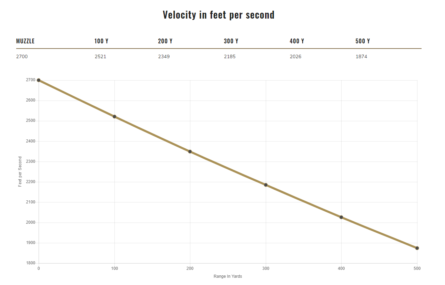
Task: Select the 1874 table cell
Action: (x=361, y=56)
